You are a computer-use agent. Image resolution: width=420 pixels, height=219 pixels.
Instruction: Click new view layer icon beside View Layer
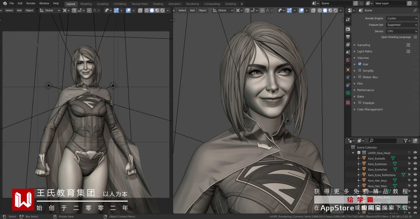pyautogui.click(x=409, y=3)
